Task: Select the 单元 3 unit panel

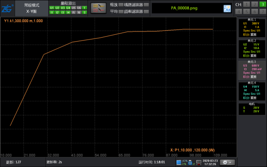Action: 252,70
